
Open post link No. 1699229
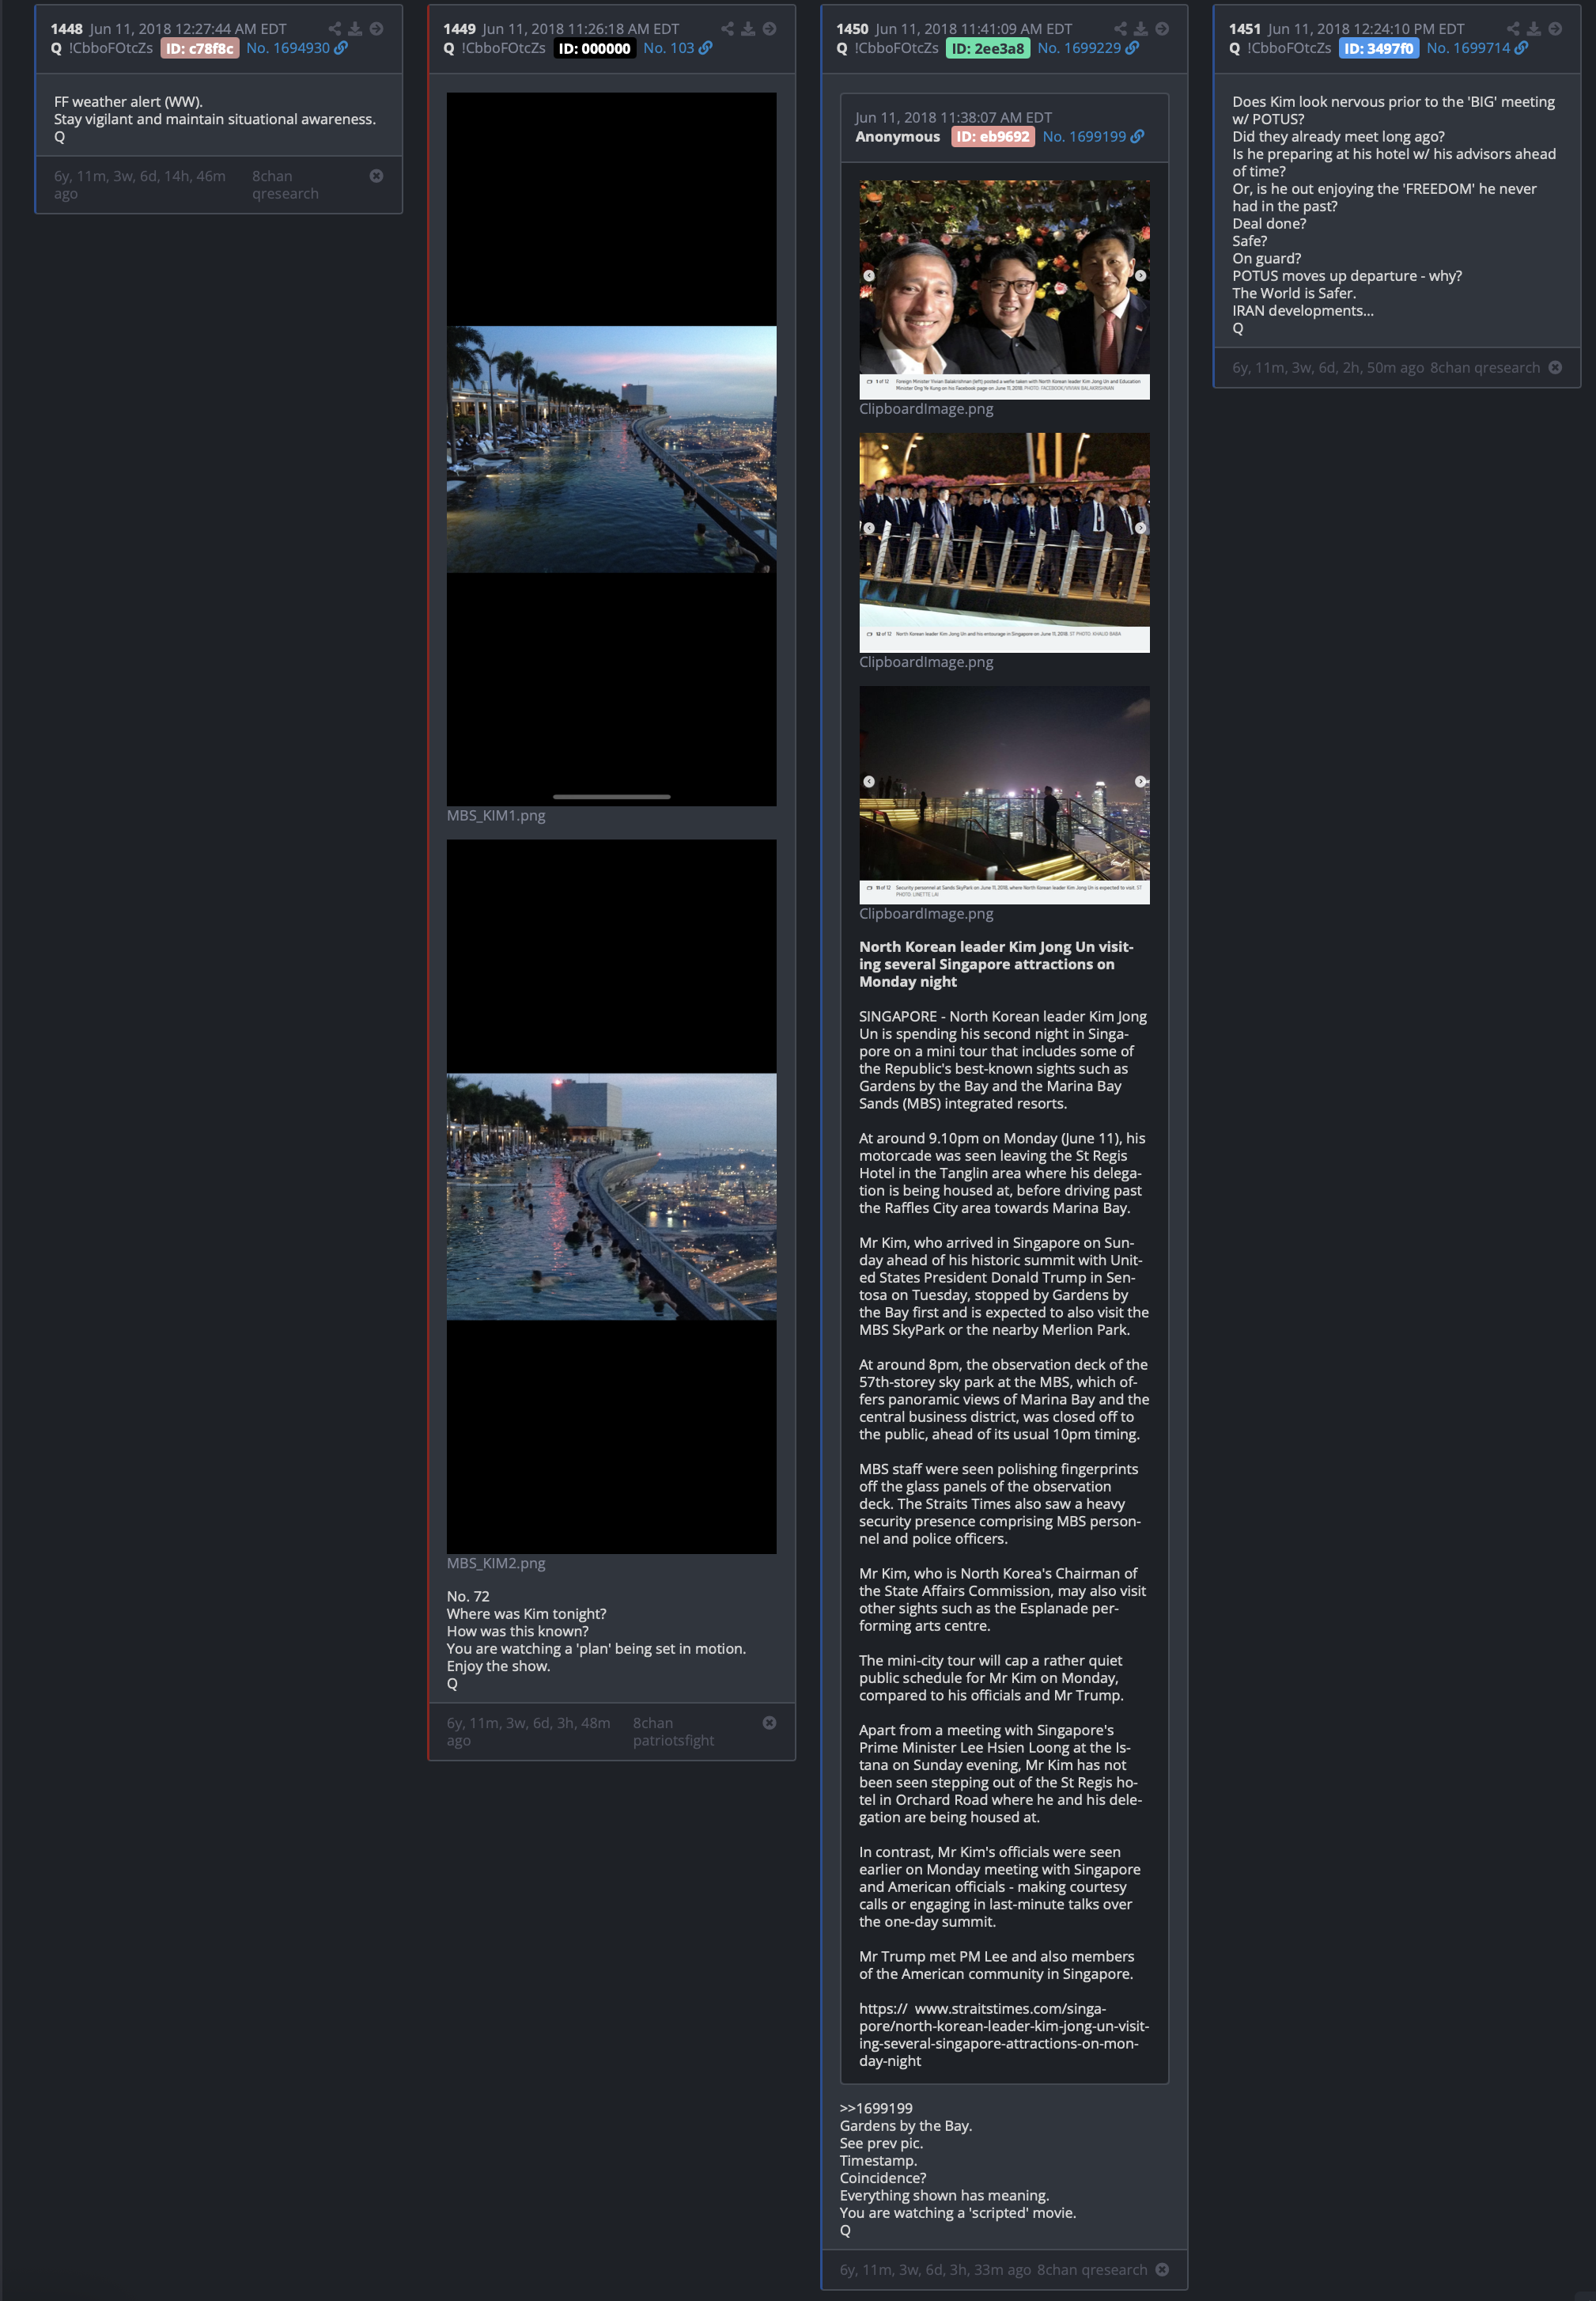pos(1079,48)
